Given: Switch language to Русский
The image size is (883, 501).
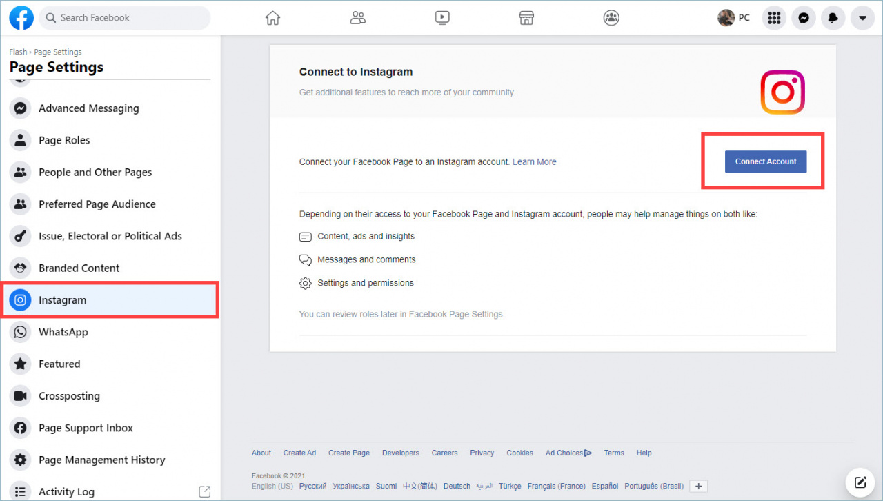Looking at the screenshot, I should 313,486.
